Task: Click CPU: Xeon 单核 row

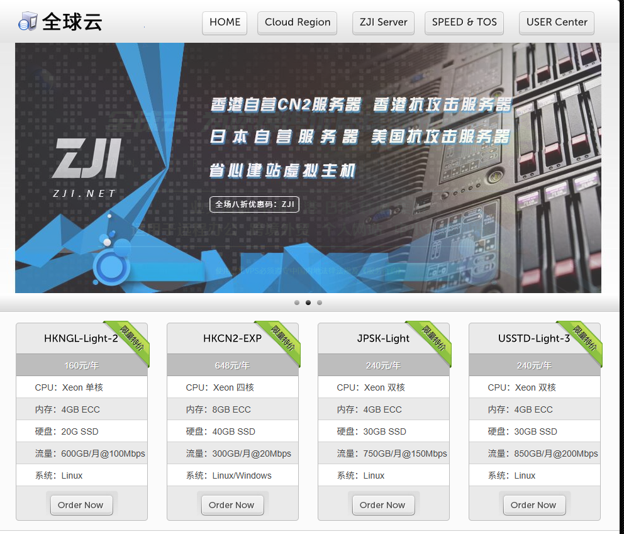Action: pos(82,387)
